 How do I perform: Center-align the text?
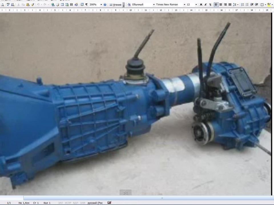(x=221, y=5)
